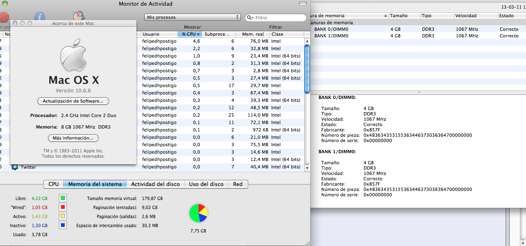
Task: Open the Red tab
Action: click(238, 184)
